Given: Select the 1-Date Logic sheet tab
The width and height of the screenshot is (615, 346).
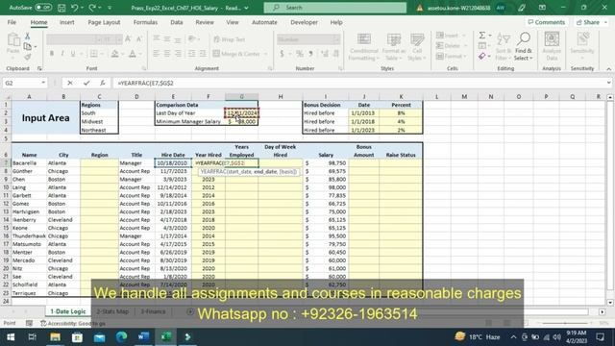Looking at the screenshot, I should 68,311.
